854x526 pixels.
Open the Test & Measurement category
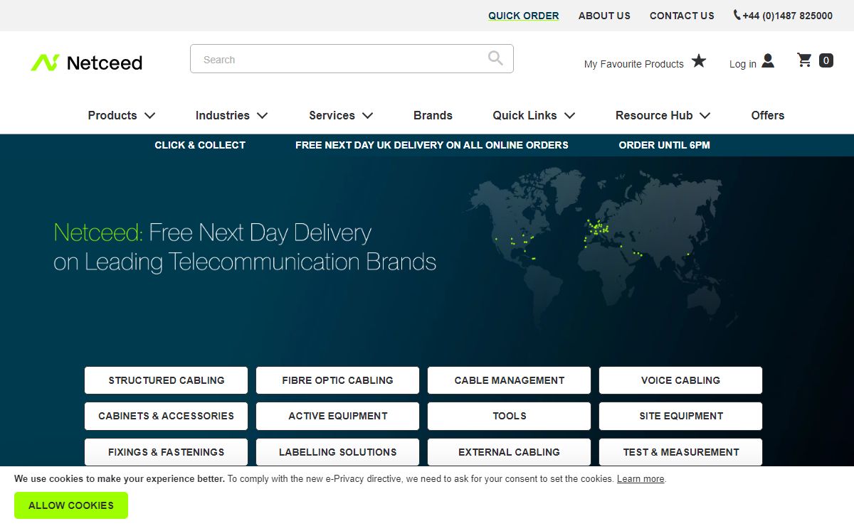point(681,452)
